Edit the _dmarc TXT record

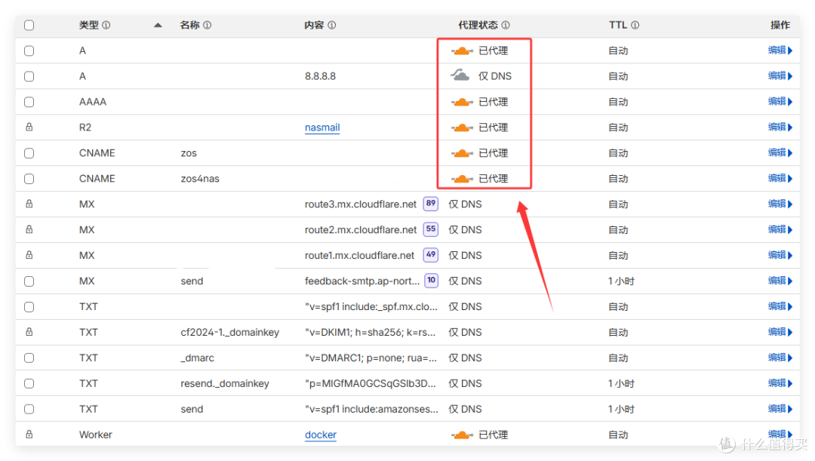tap(780, 358)
